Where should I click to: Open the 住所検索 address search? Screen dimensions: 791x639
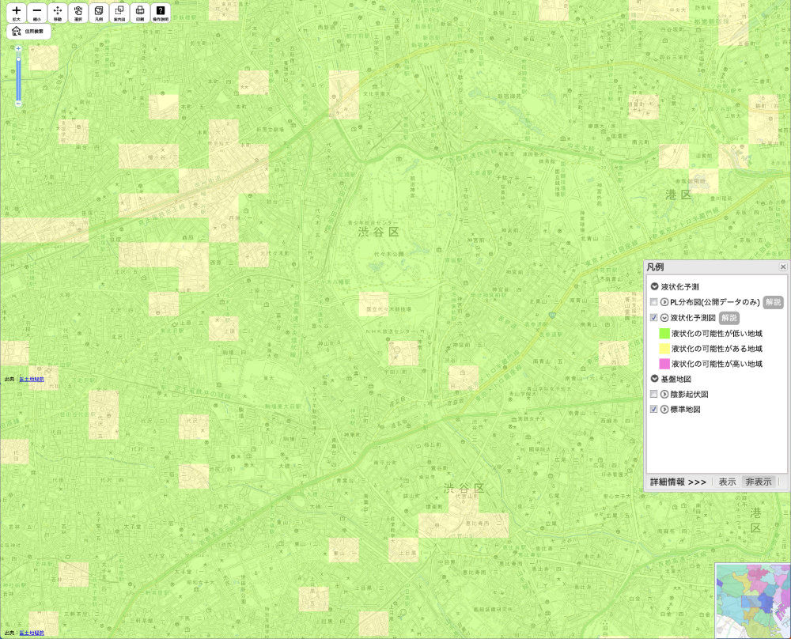click(x=28, y=32)
